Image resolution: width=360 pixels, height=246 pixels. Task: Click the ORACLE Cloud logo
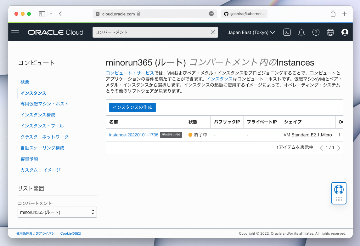(55, 32)
